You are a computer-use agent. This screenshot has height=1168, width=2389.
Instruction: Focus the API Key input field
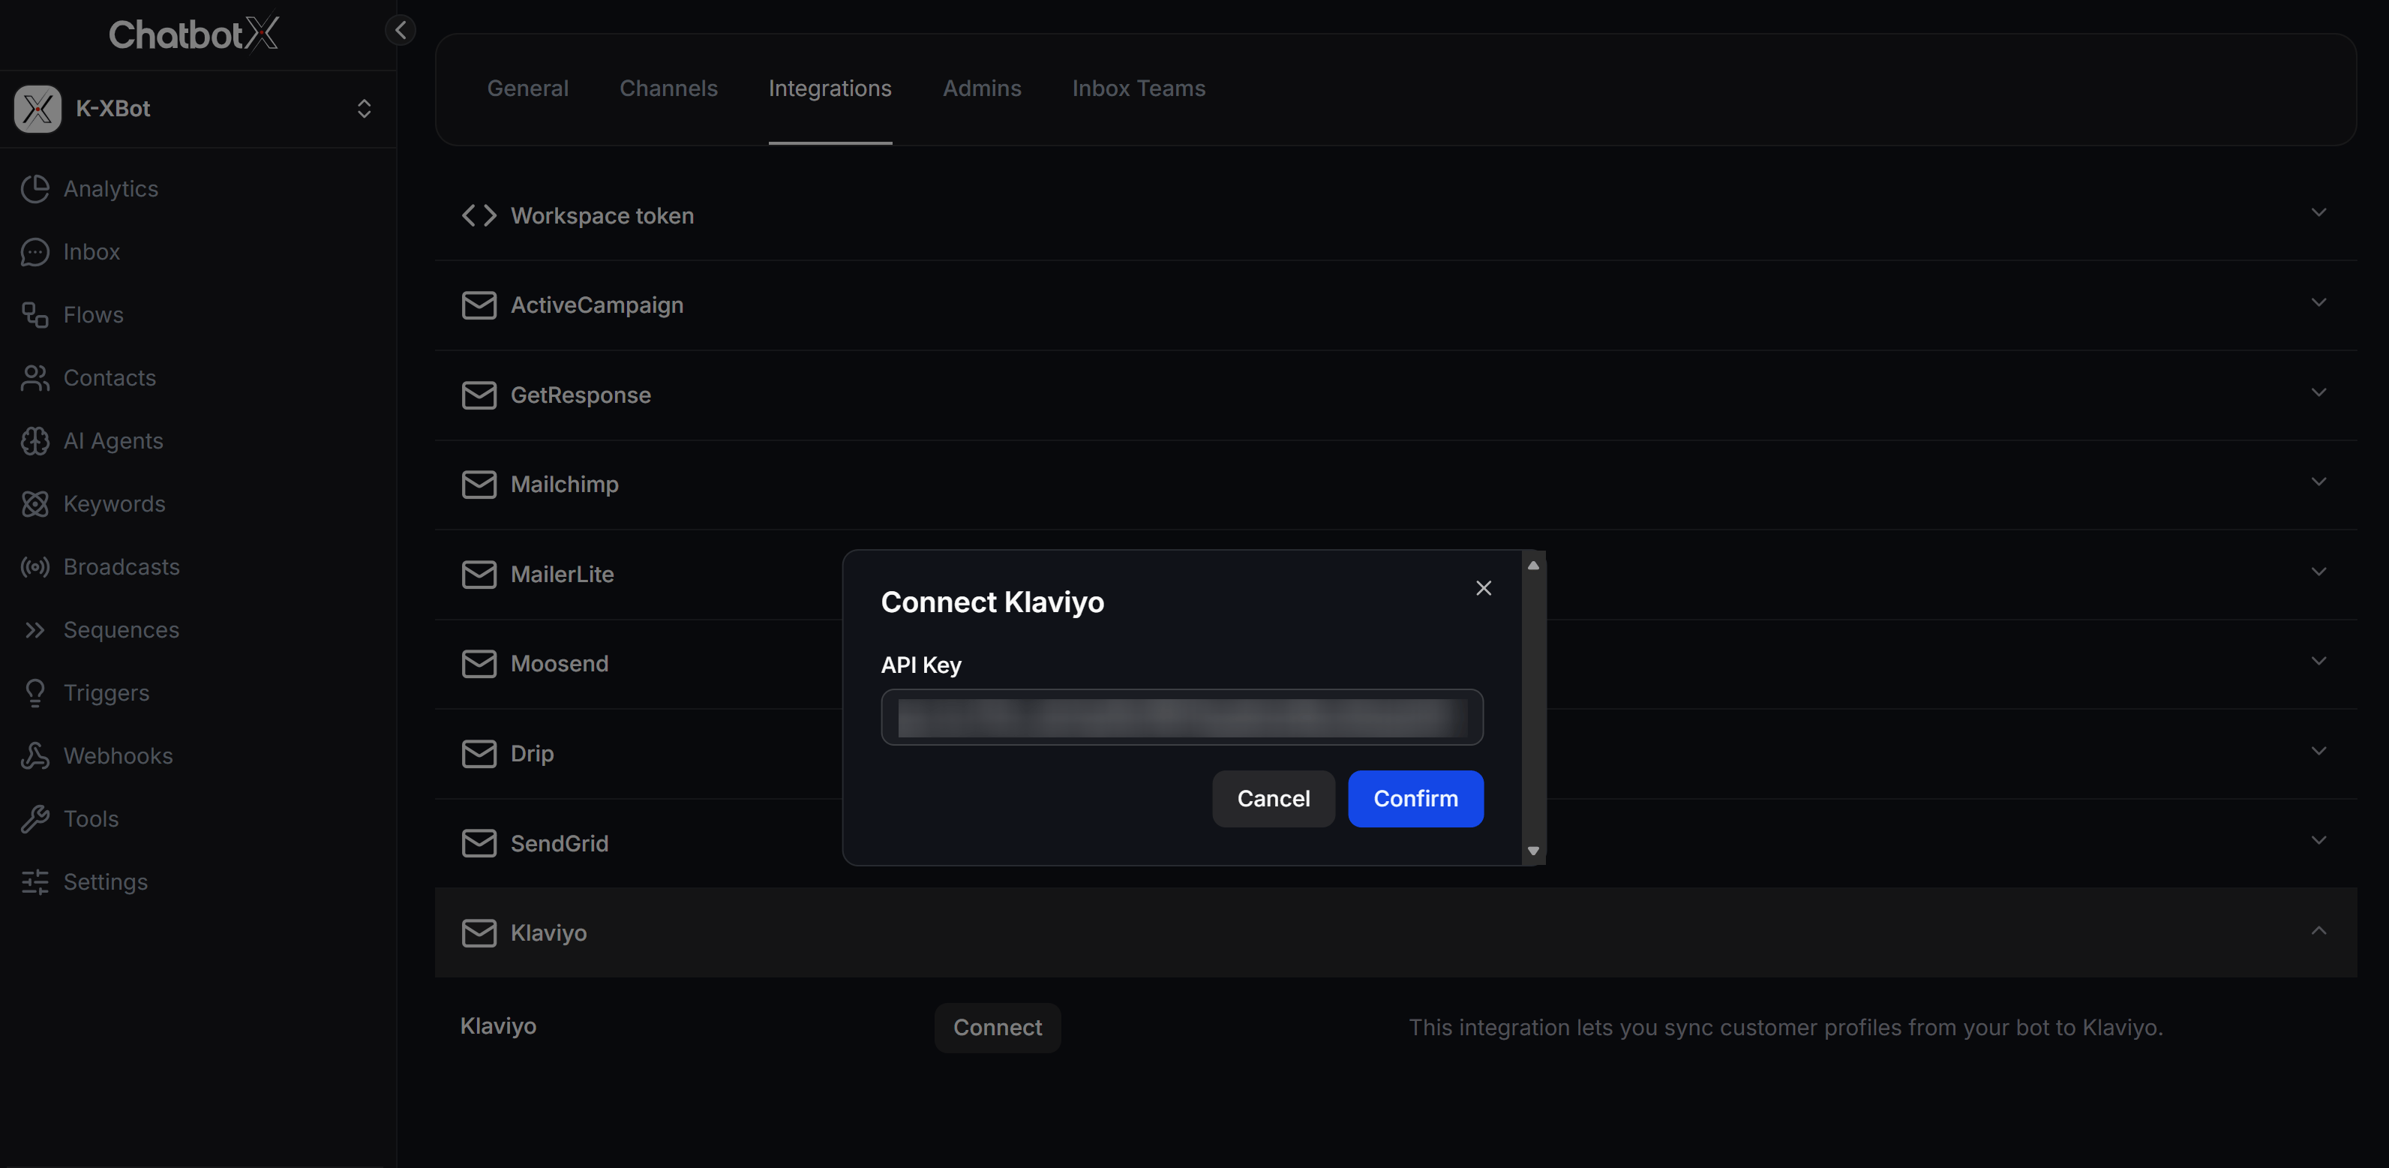(x=1181, y=718)
